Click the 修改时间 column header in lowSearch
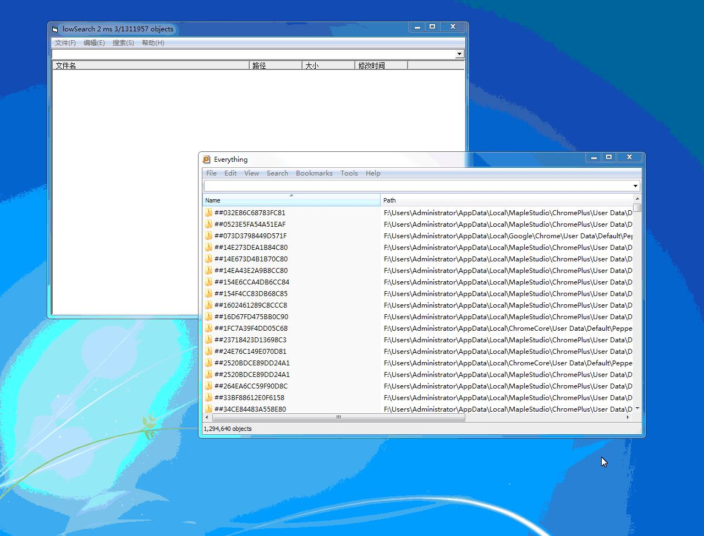The width and height of the screenshot is (704, 536). coord(382,65)
